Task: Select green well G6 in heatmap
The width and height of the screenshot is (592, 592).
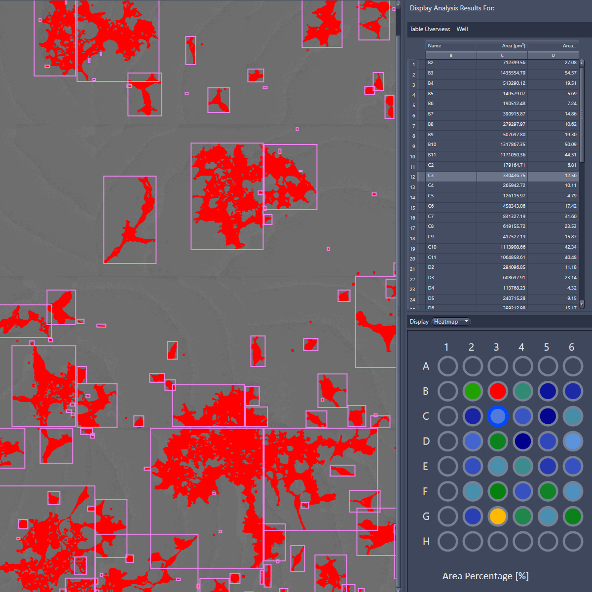Action: click(573, 517)
